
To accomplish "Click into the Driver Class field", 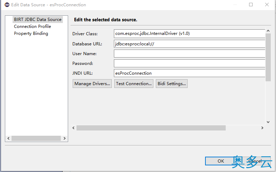I will tap(189, 33).
